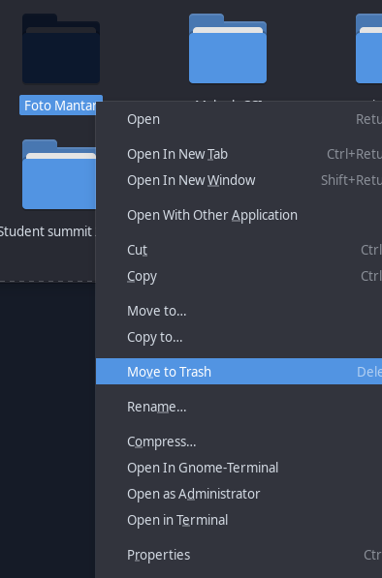Choose the Move to... menu entry

pyautogui.click(x=239, y=311)
